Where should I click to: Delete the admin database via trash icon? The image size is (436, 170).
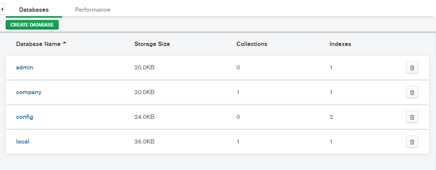412,68
